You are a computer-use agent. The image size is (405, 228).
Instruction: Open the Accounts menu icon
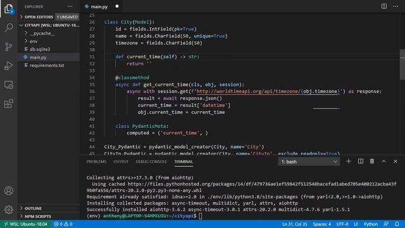tap(8, 191)
